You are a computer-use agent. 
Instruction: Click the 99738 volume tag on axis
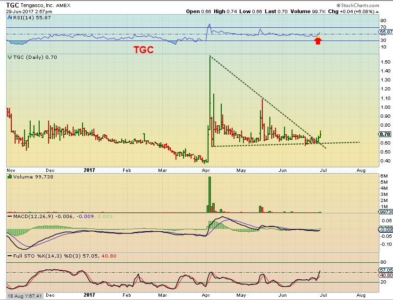pos(386,211)
